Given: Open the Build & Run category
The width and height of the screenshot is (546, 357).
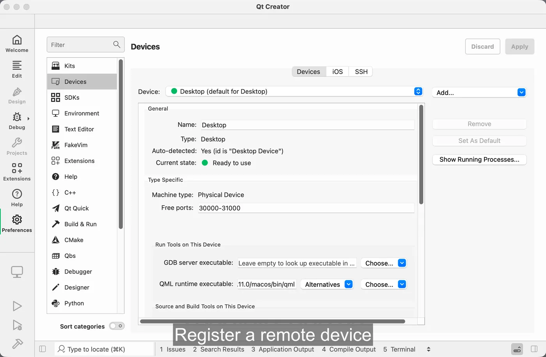Looking at the screenshot, I should pyautogui.click(x=82, y=224).
